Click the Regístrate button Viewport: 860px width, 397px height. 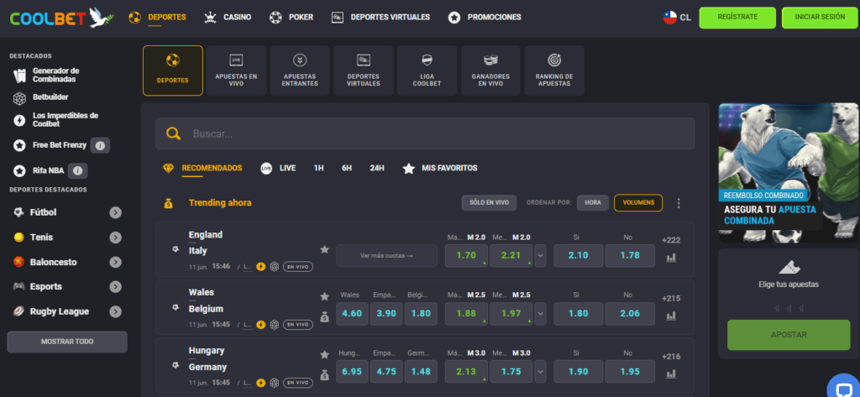coord(737,17)
